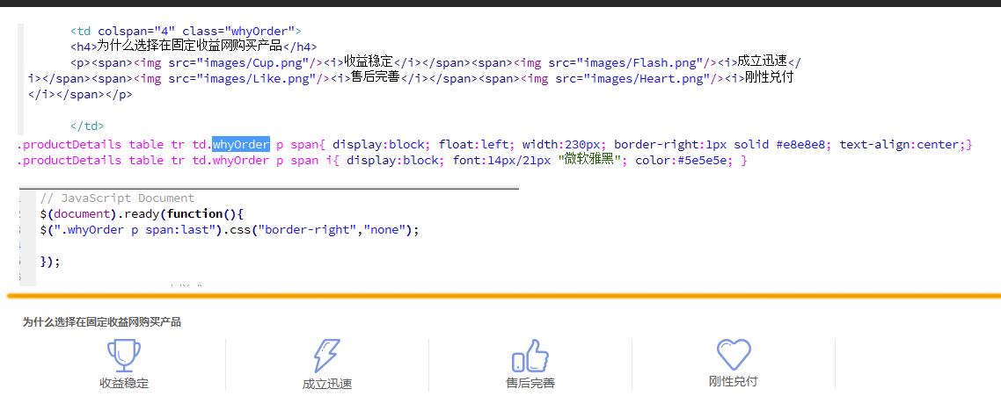
Task: Click the trophy cup icon
Action: click(124, 356)
